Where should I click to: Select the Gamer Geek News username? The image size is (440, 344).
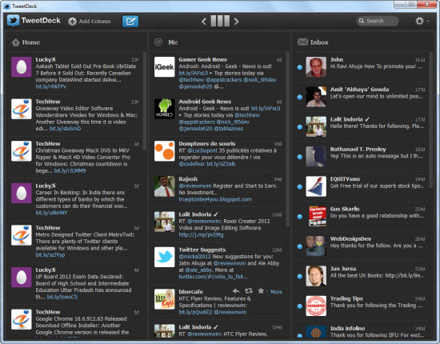pyautogui.click(x=203, y=59)
